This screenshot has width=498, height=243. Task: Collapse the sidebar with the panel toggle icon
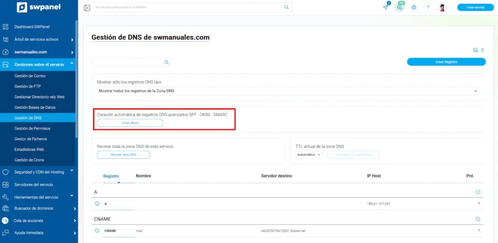(x=87, y=7)
